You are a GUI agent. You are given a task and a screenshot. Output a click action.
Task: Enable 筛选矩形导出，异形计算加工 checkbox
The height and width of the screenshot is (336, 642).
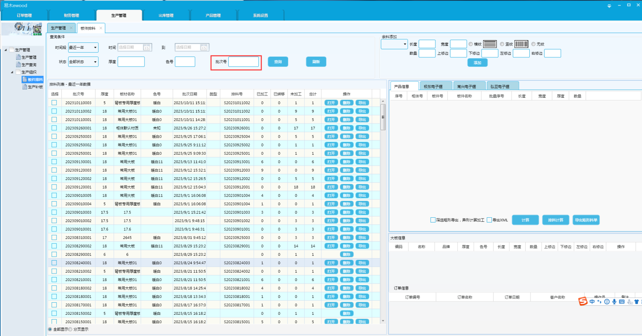(x=433, y=220)
